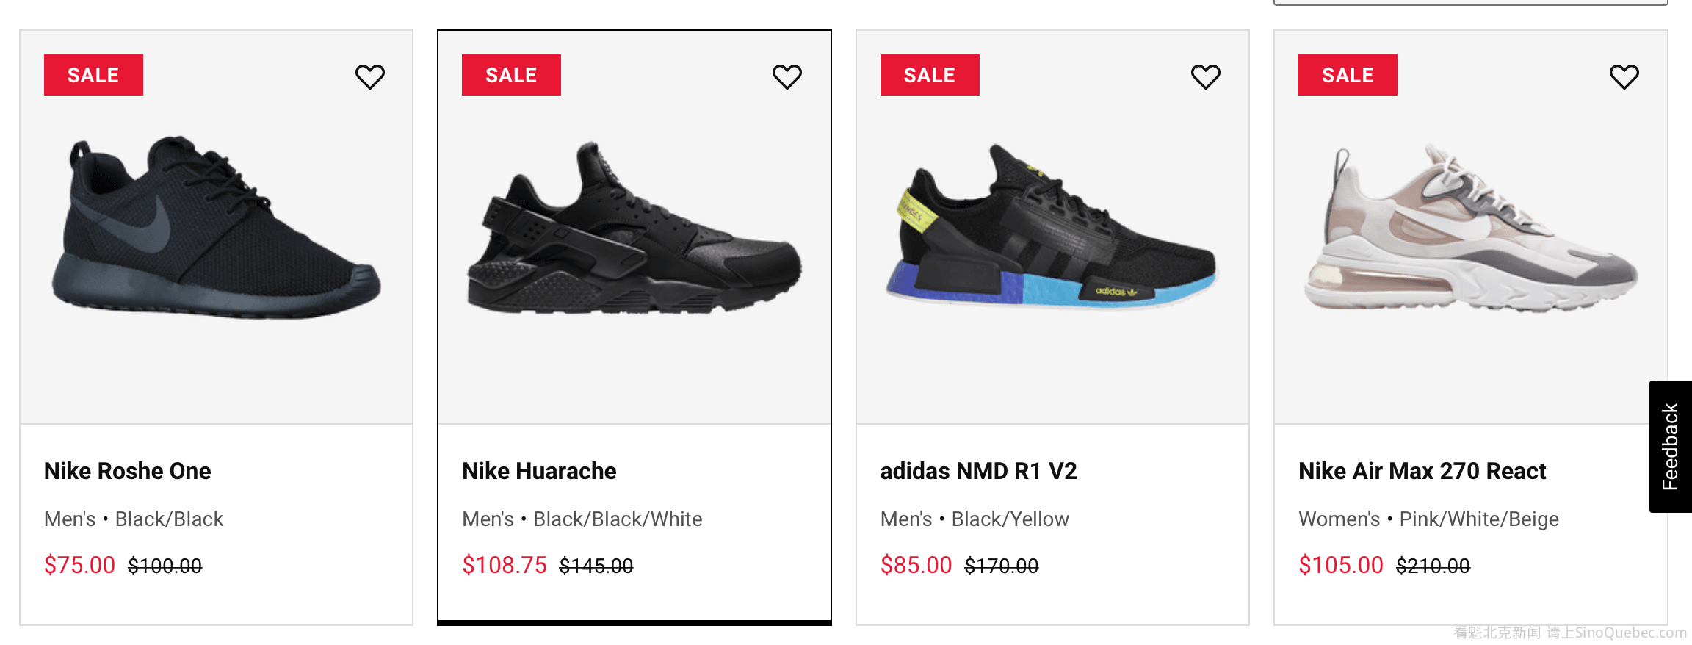Click the SALE tag on Air Max 270 React
1692x645 pixels.
(x=1348, y=75)
